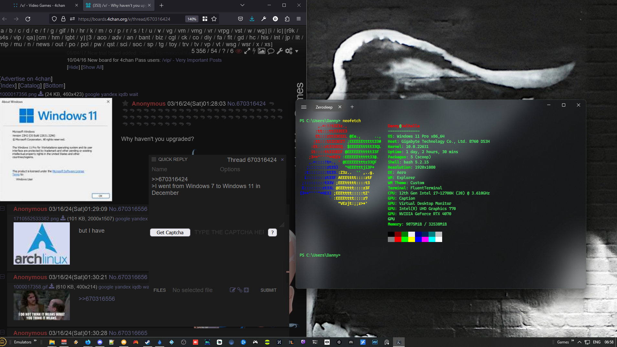Viewport: 617px width, 347px height.
Task: Click the bright red swatch in neofetch palette
Action: 398,239
